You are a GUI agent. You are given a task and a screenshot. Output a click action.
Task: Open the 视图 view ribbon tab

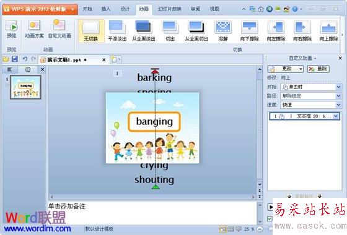tap(214, 9)
